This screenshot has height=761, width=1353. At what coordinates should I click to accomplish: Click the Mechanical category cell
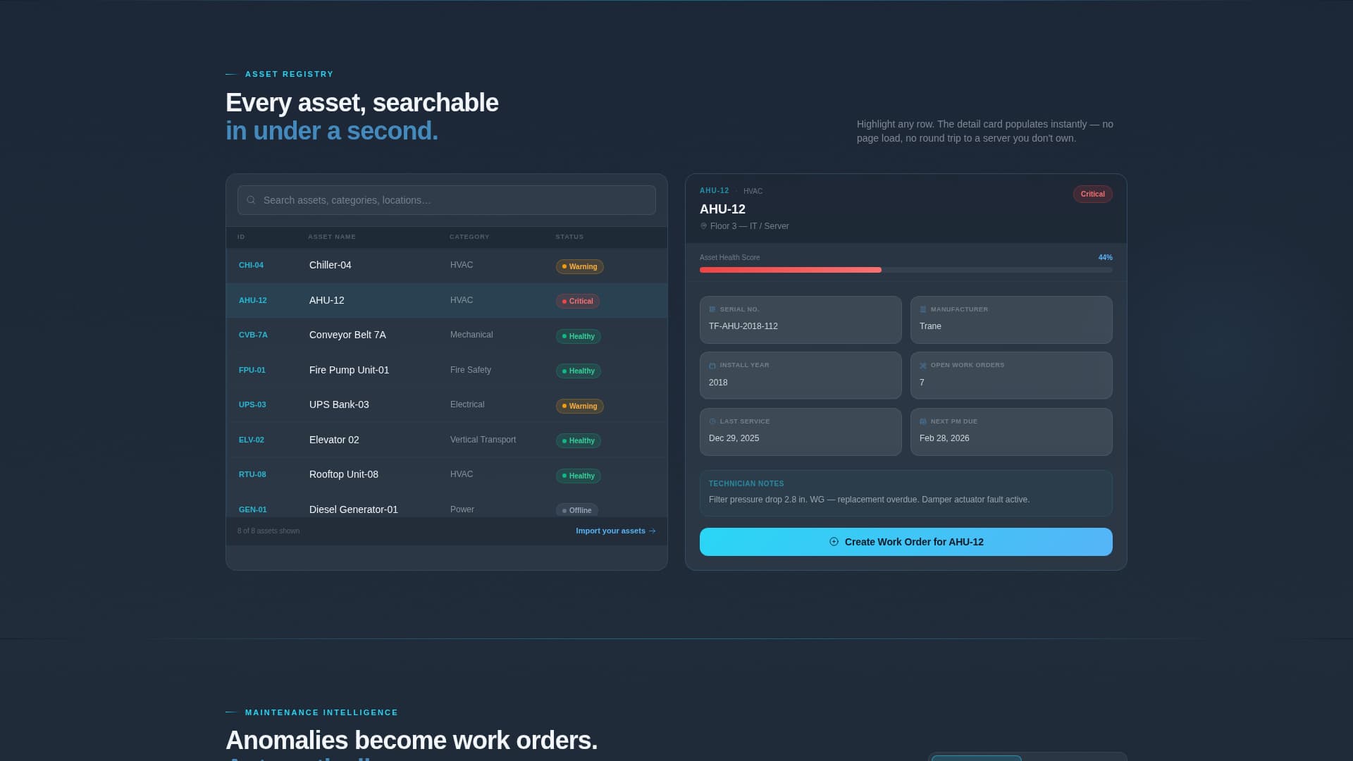(x=471, y=335)
